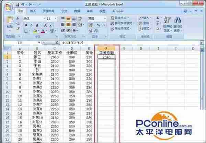Viewport: 206px width, 143px height.
Task: Increase cell indent
Action: point(68,31)
